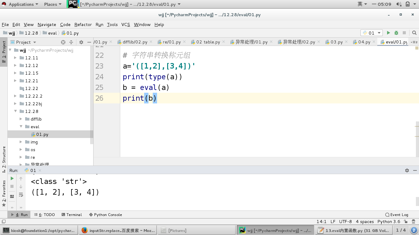
Task: Open Project panel gear settings
Action: pyautogui.click(x=81, y=42)
